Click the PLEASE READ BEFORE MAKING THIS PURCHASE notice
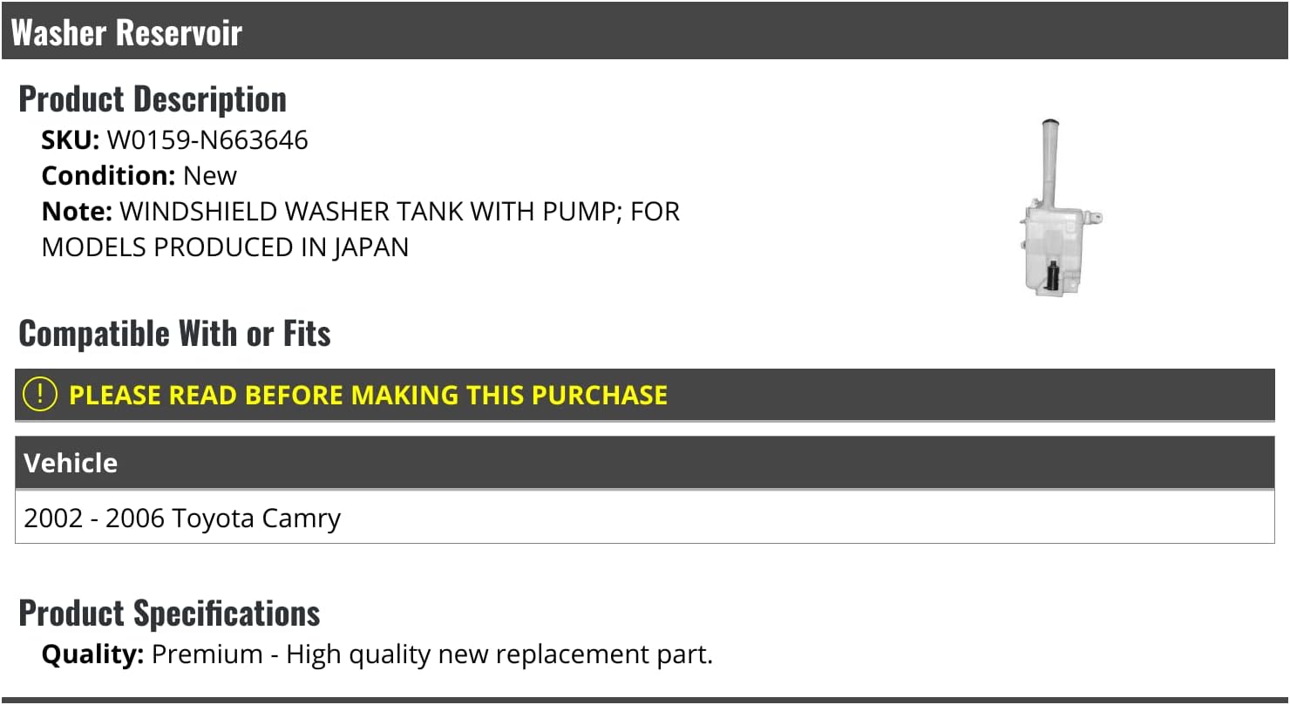Viewport: 1290px width, 705px height. 368,395
